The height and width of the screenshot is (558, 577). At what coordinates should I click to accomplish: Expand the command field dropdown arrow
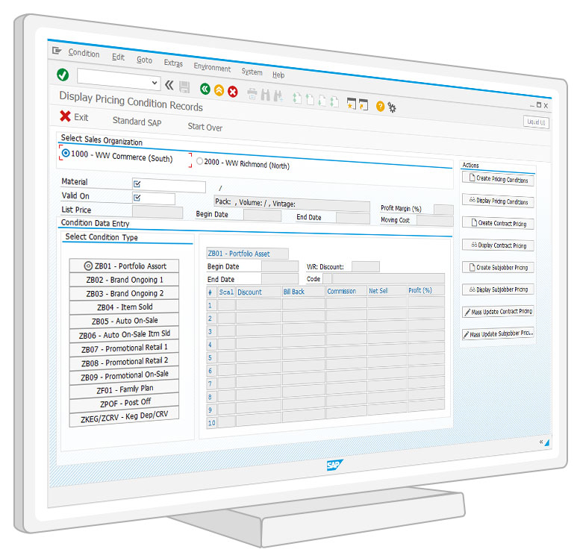coord(155,84)
